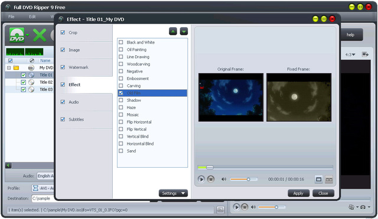
Task: Enable the Black and White effect
Action: pos(121,42)
